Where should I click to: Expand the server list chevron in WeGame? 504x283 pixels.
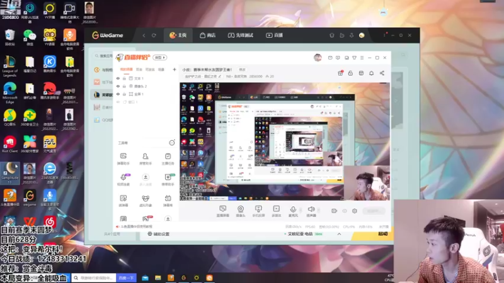(339, 234)
